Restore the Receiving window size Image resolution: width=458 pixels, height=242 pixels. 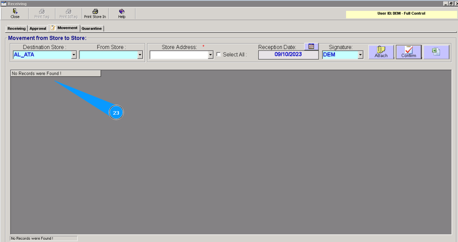[x=451, y=4]
